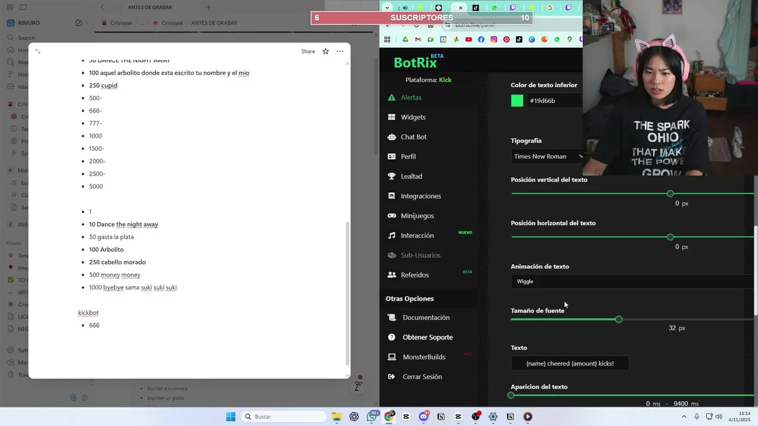Open Google Calendar bookmark

point(443,40)
